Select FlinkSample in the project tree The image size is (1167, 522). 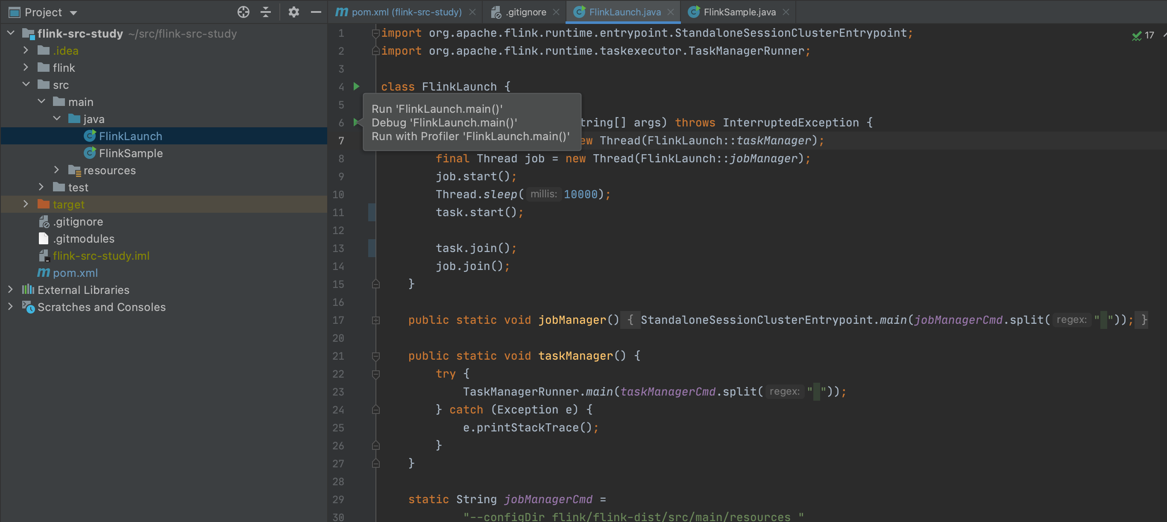130,153
